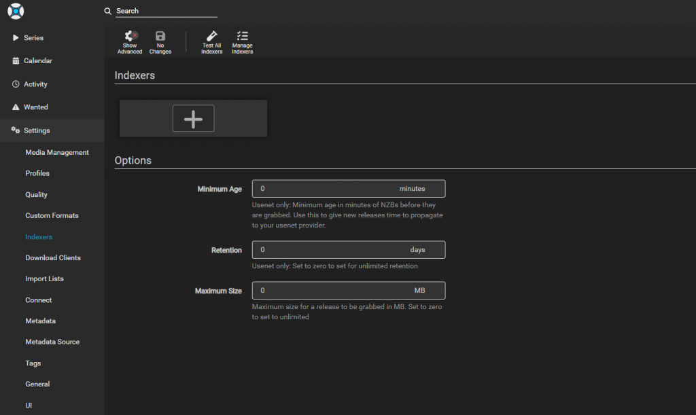
Task: Click the search magnifier icon
Action: 108,11
